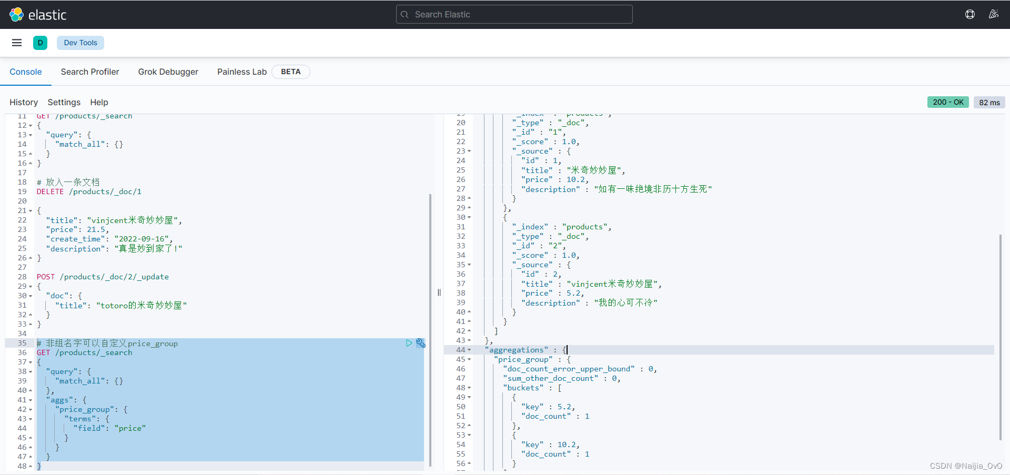The image size is (1010, 475).
Task: Collapse the doc fold at editor line 30
Action: pyautogui.click(x=31, y=296)
